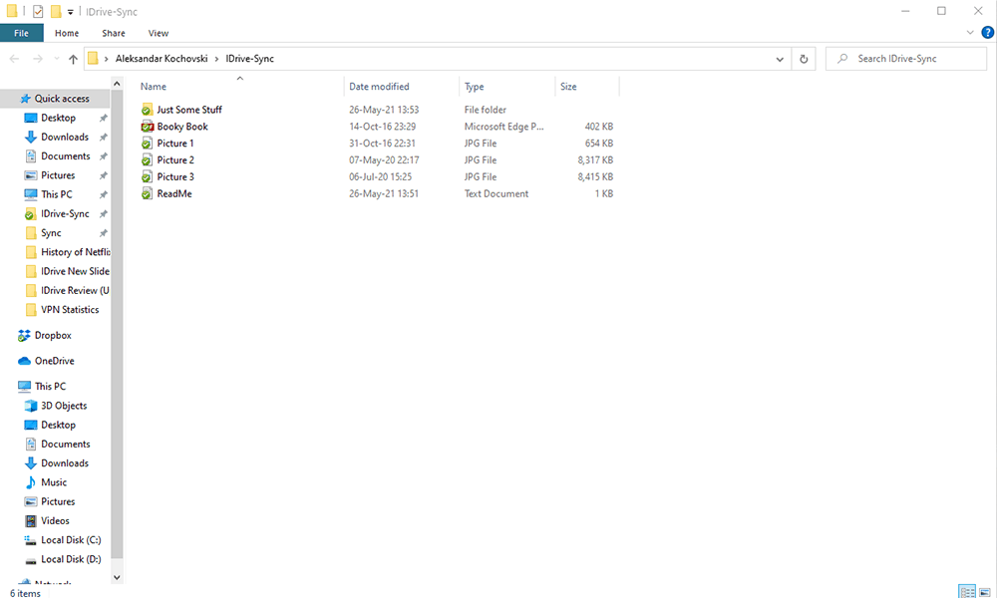The height and width of the screenshot is (598, 997).
Task: Switch to the View ribbon tab
Action: pyautogui.click(x=159, y=33)
